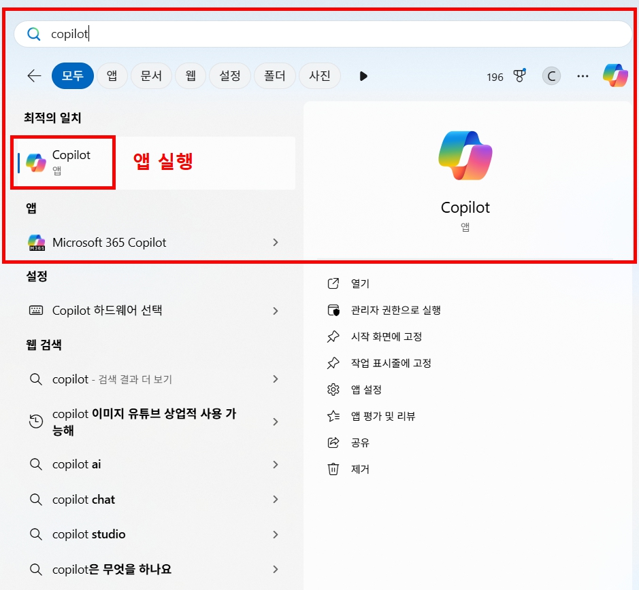Click the 제거 trash icon
639x590 pixels.
pos(333,469)
